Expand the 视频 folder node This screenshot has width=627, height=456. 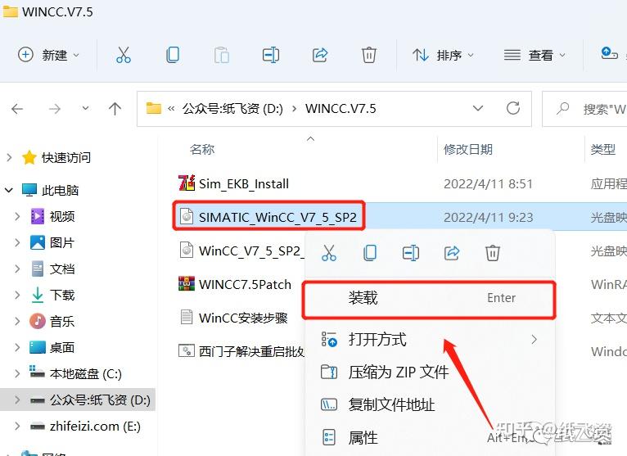pos(17,216)
